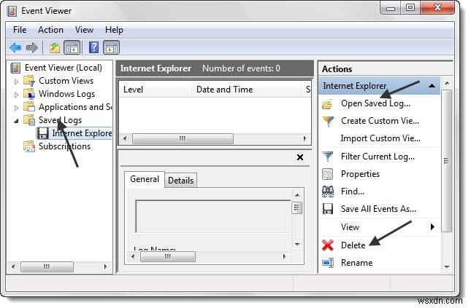
Task: Click the Up one level folder icon
Action: tap(55, 47)
